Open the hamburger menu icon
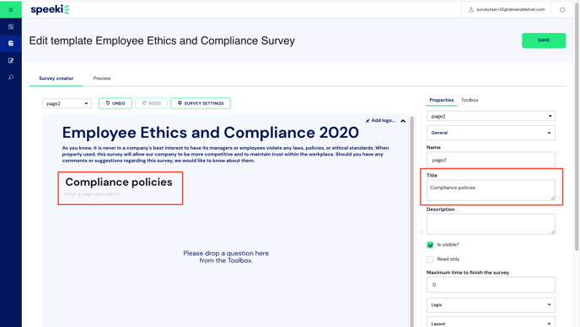The width and height of the screenshot is (580, 327). point(11,9)
